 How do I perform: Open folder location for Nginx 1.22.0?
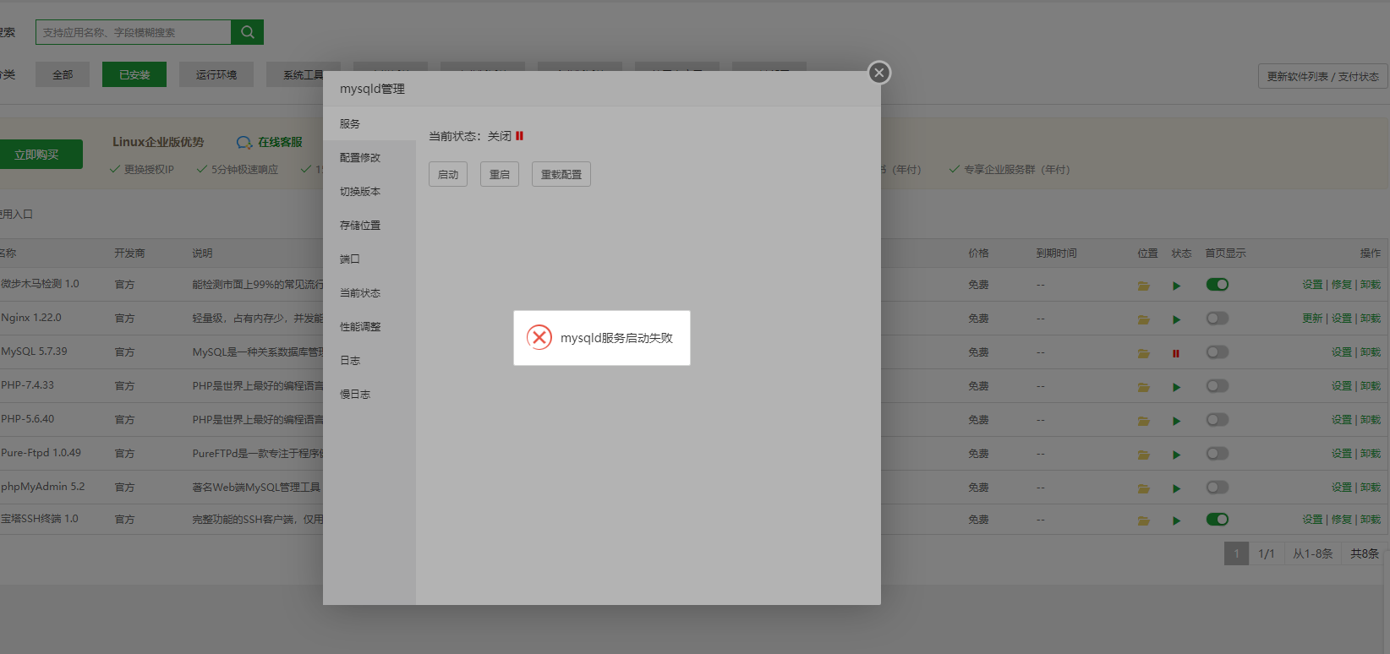pyautogui.click(x=1143, y=319)
